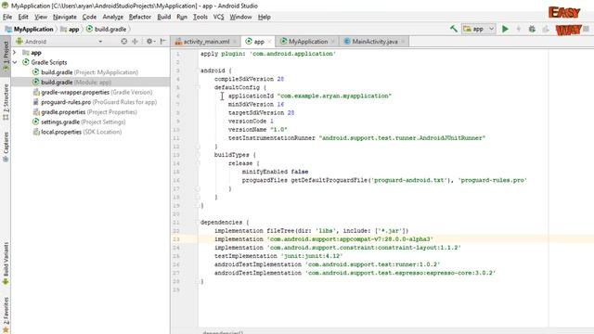594x334 pixels.
Task: Open the Refactor menu
Action: click(x=140, y=17)
